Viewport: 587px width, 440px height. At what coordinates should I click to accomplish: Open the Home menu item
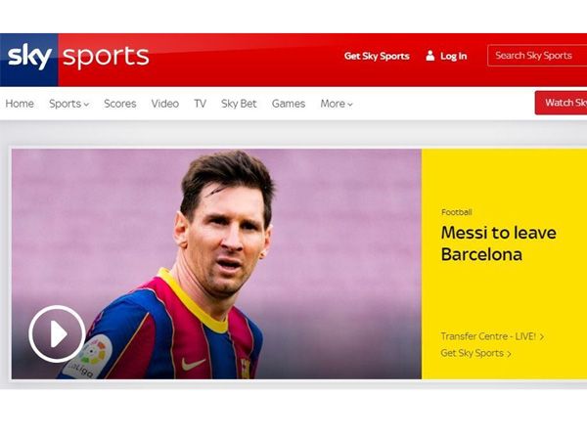[x=20, y=104]
